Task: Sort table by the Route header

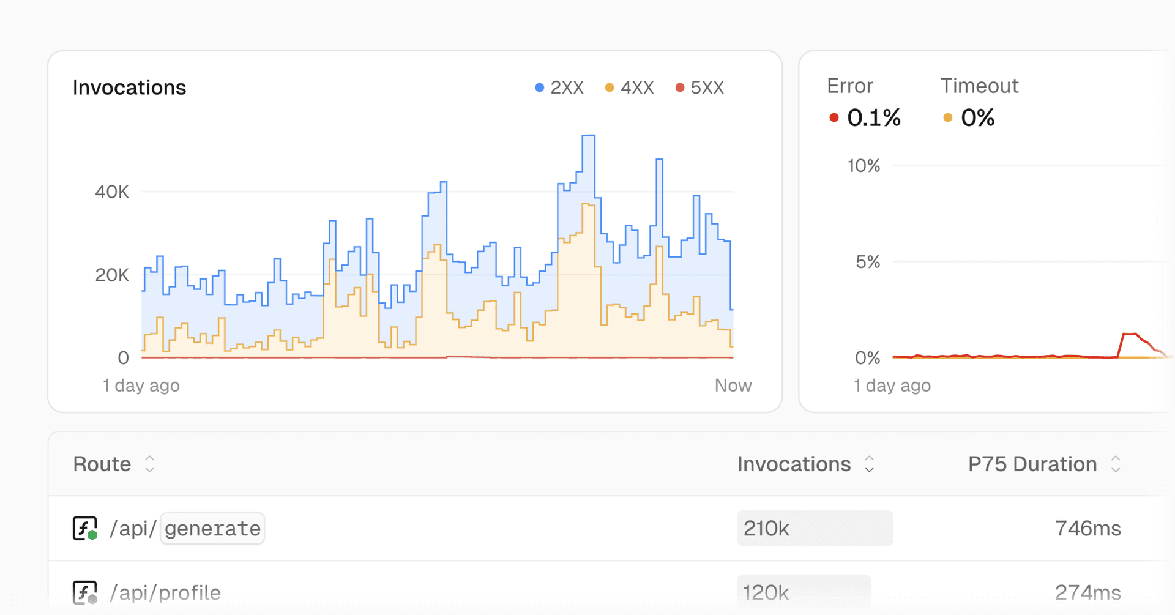Action: click(x=102, y=464)
